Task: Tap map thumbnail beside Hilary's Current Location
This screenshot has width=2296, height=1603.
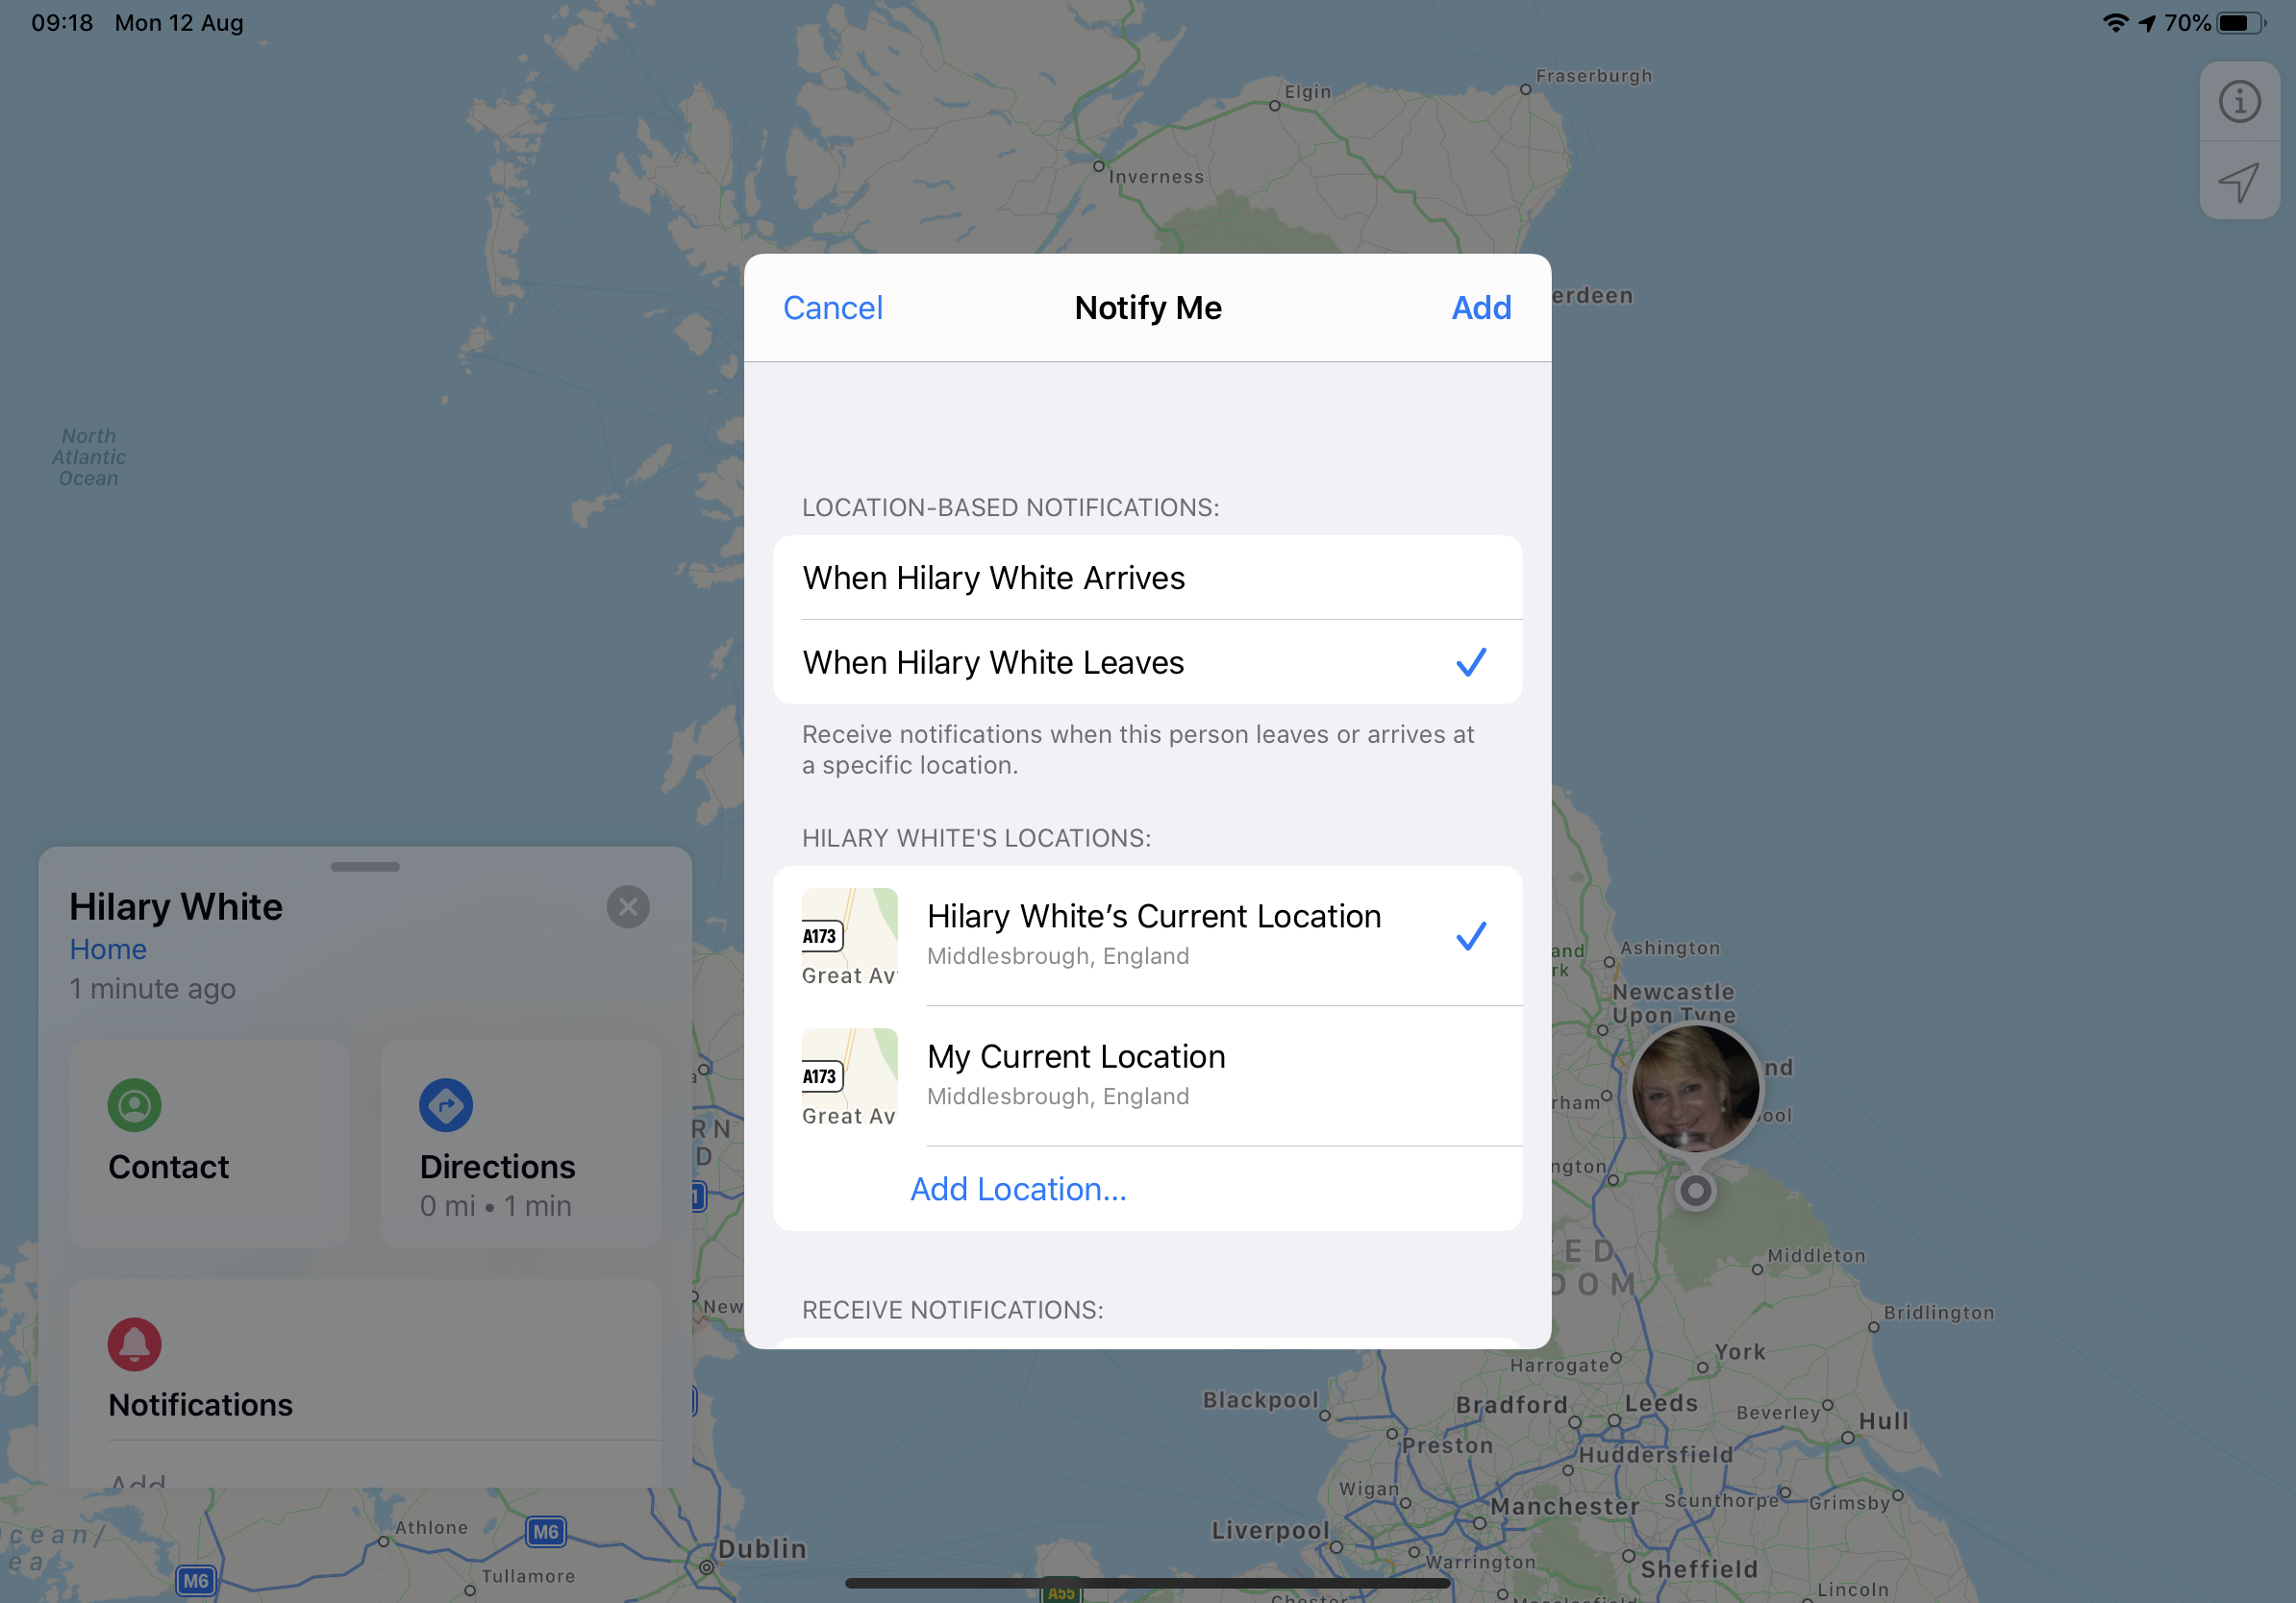Action: click(849, 935)
